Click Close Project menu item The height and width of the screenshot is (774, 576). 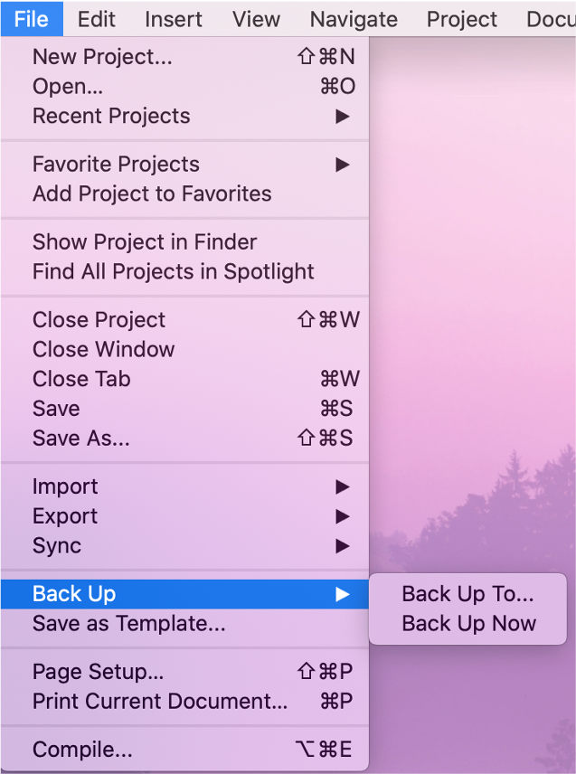coord(184,320)
